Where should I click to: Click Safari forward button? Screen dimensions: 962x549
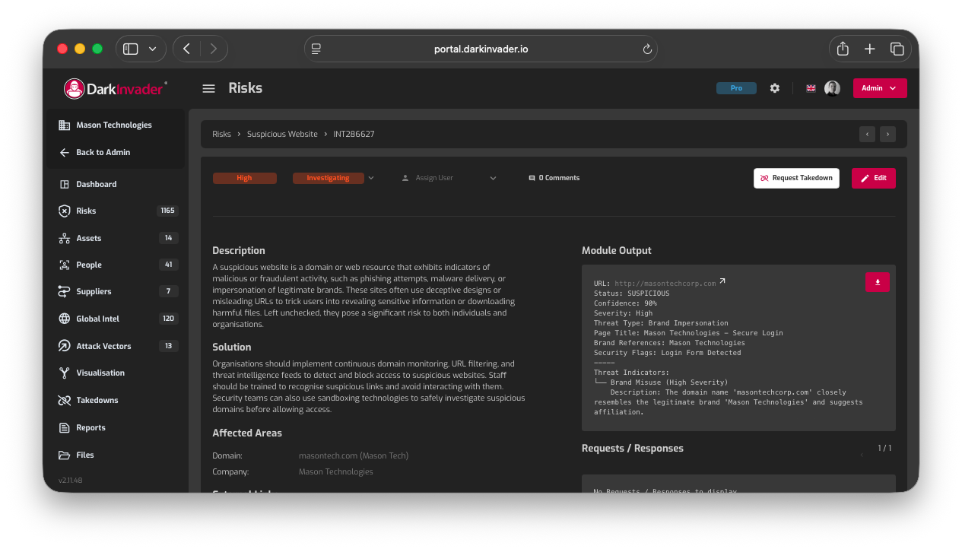[x=213, y=49]
